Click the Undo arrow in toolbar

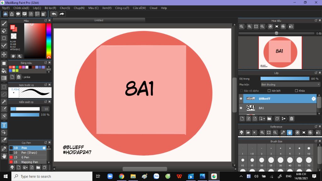tap(54, 14)
